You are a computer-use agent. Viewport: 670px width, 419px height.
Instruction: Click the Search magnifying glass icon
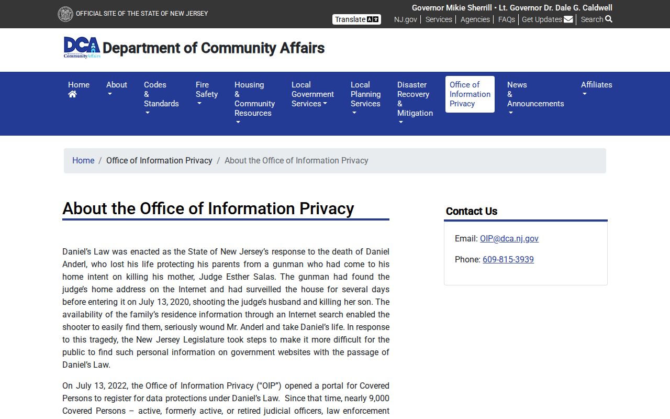point(609,19)
